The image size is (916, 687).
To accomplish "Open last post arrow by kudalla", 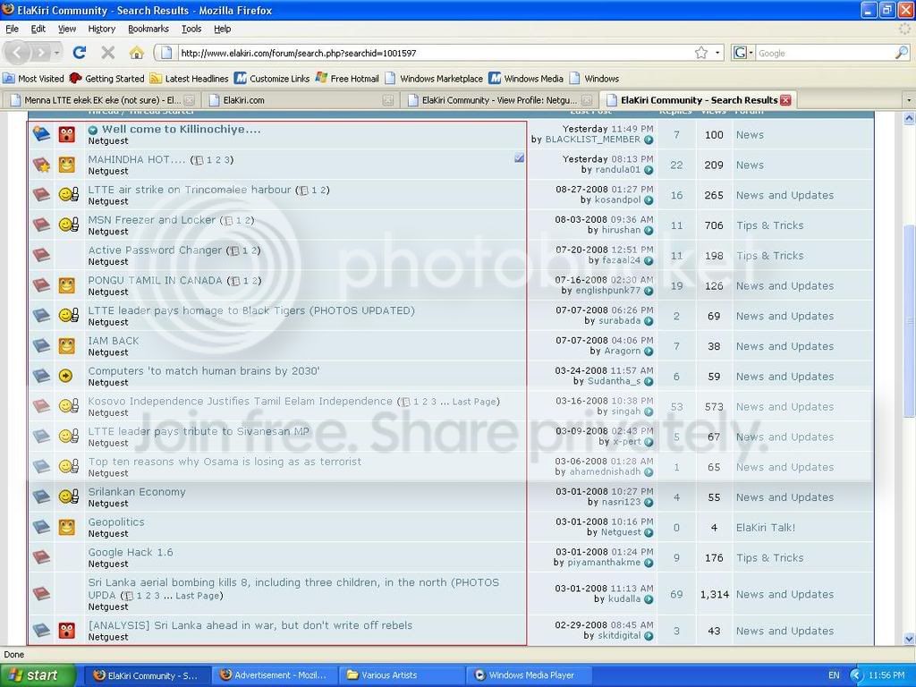I will (x=649, y=599).
